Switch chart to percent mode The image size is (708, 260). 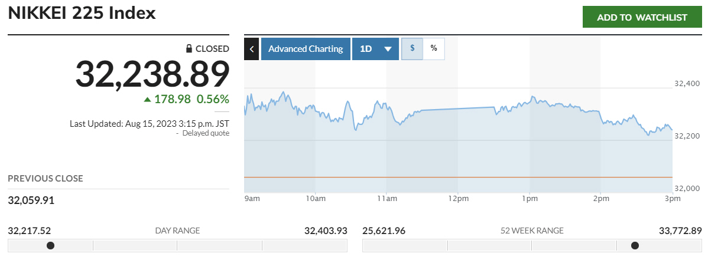(434, 49)
